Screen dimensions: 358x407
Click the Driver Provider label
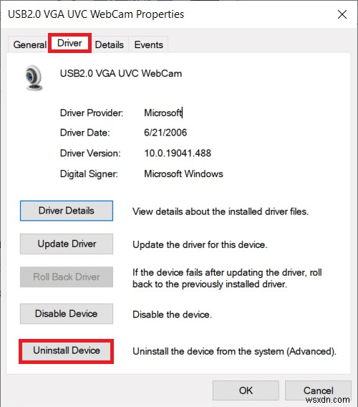pyautogui.click(x=92, y=112)
